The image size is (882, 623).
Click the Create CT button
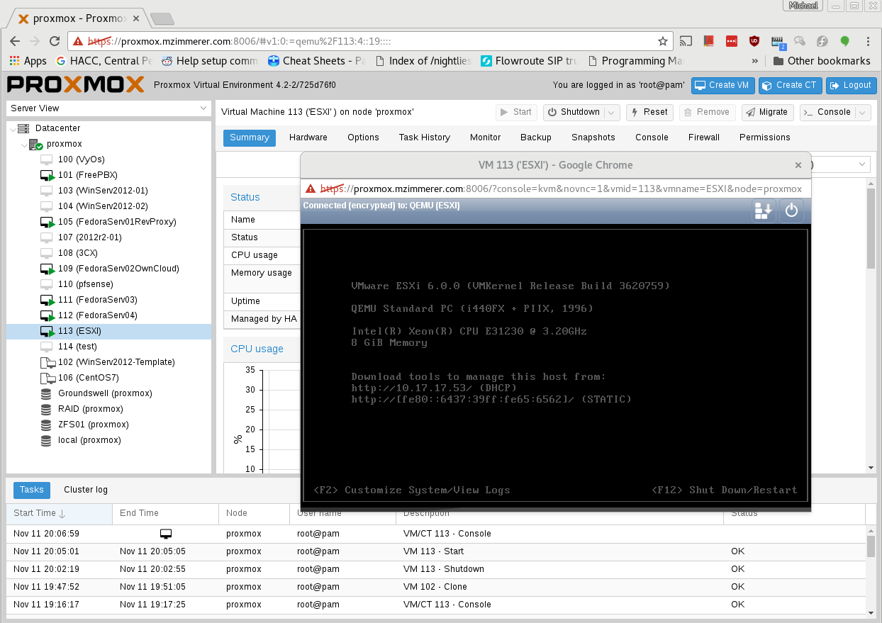click(791, 85)
